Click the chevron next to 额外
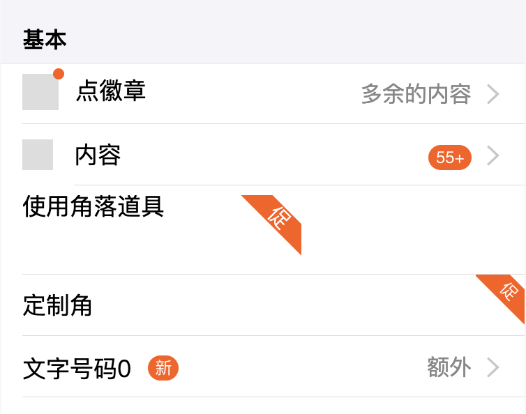This screenshot has height=414, width=526. point(493,367)
